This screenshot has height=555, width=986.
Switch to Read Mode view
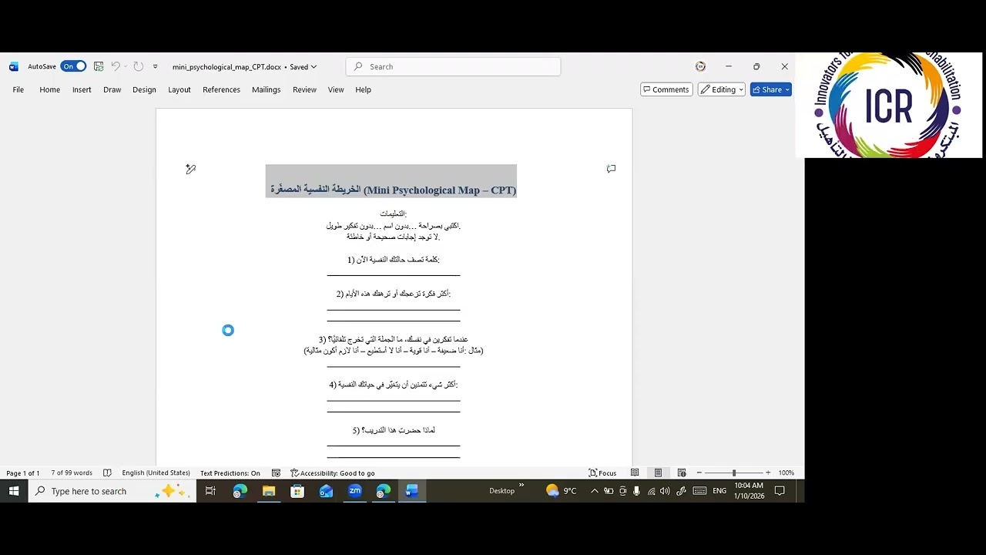tap(635, 473)
